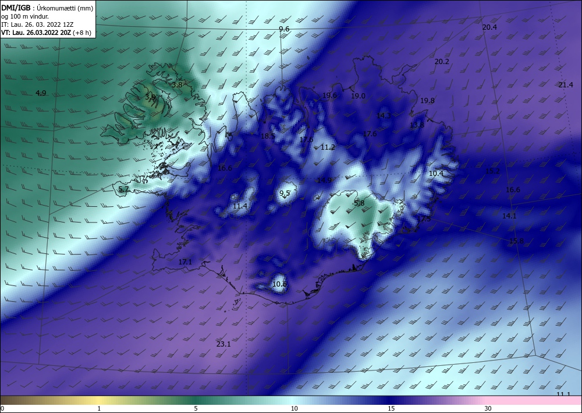Click the color scale tick label 0
582x413 pixels.
pos(3,408)
